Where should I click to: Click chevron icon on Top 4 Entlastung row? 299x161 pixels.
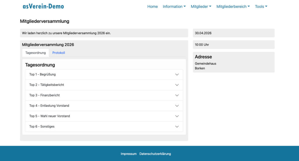point(177,106)
